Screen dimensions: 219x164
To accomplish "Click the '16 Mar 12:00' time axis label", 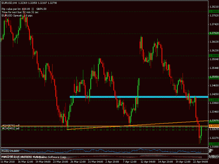I will coord(26,162).
